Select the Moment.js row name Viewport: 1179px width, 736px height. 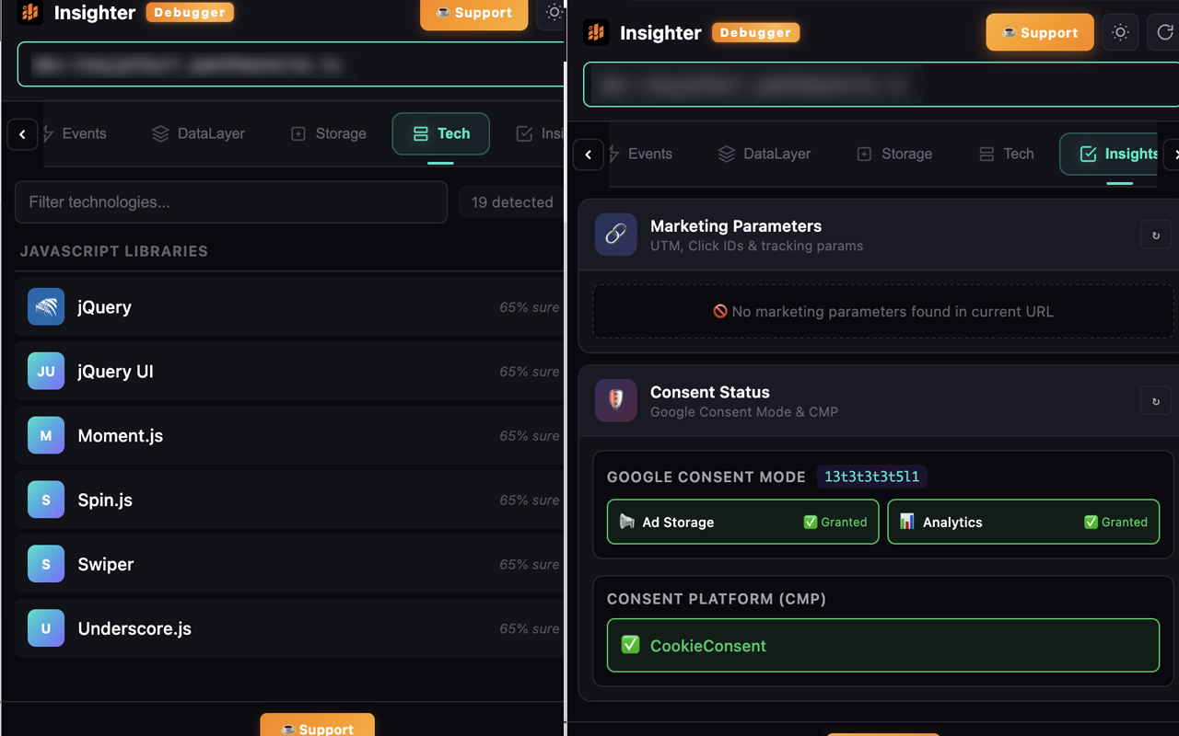pyautogui.click(x=121, y=436)
